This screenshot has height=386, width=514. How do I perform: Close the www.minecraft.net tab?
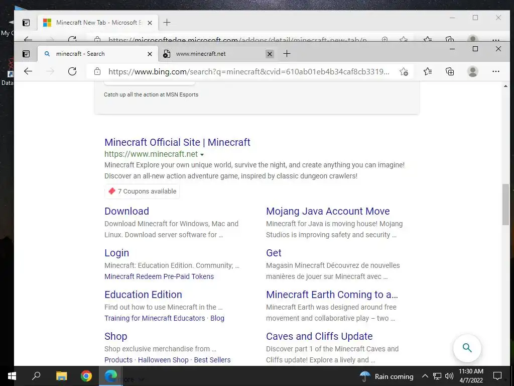point(270,54)
